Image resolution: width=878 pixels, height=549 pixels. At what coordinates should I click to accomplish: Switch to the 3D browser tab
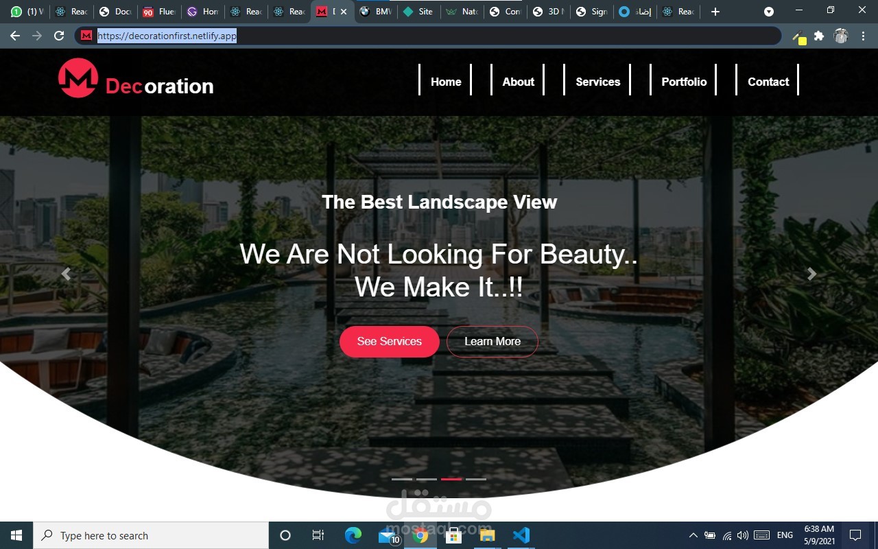(x=549, y=12)
